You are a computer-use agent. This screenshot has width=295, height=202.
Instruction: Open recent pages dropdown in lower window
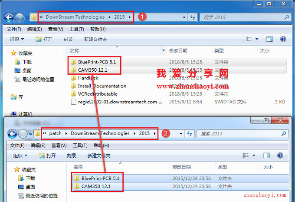click(x=30, y=134)
